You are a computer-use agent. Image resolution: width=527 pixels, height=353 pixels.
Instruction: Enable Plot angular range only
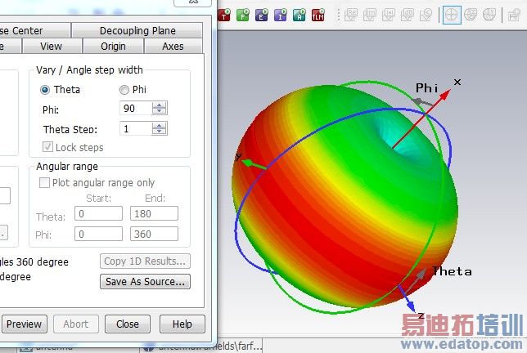(x=44, y=183)
